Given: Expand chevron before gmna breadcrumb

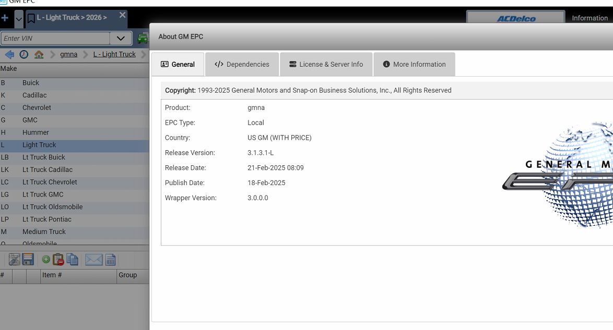Looking at the screenshot, I should [52, 54].
